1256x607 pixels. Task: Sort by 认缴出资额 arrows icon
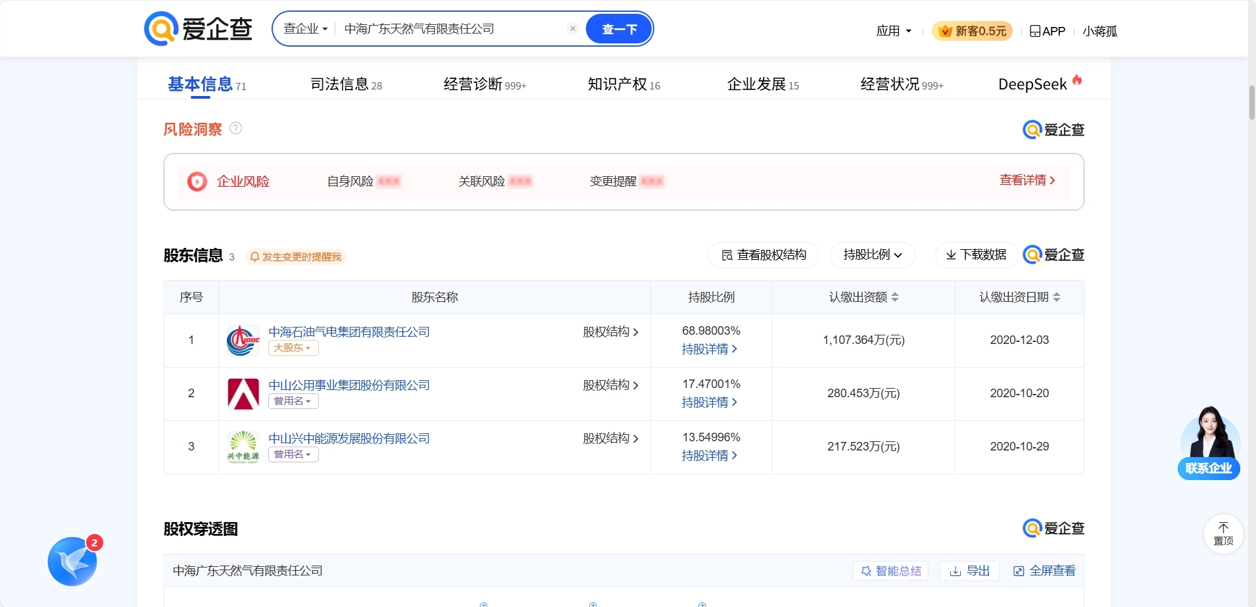pyautogui.click(x=895, y=297)
